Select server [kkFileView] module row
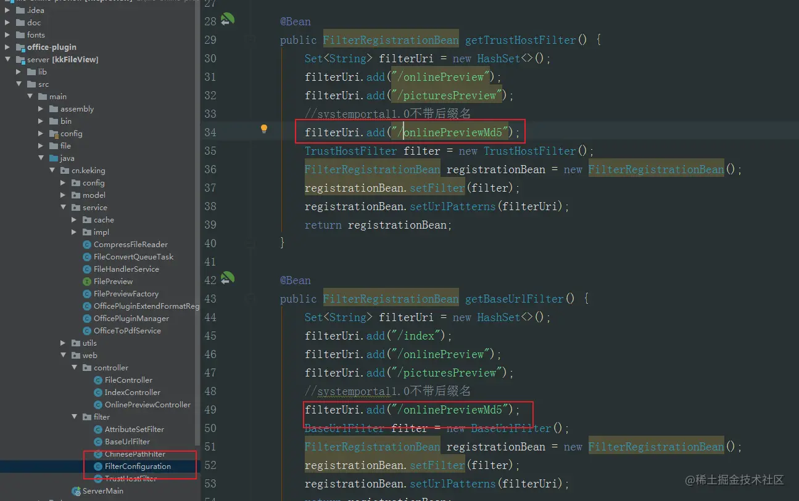Image resolution: width=799 pixels, height=501 pixels. point(100,60)
